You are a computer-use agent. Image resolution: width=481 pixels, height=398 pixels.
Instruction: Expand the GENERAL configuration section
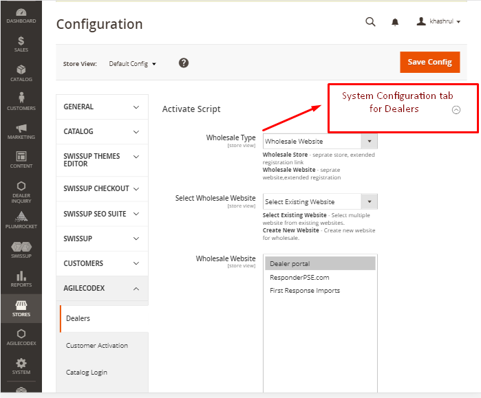(102, 107)
